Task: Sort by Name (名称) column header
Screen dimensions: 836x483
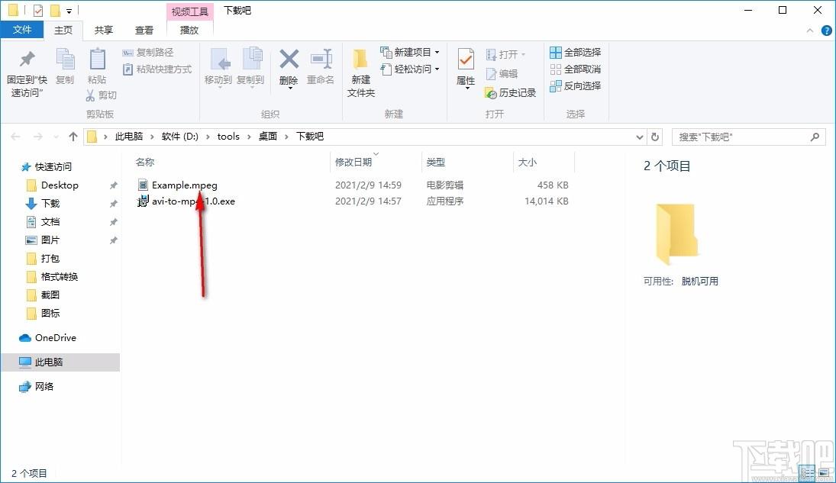Action: pyautogui.click(x=144, y=162)
